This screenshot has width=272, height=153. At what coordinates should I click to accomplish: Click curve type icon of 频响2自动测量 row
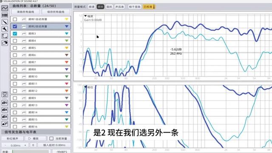coord(24,26)
